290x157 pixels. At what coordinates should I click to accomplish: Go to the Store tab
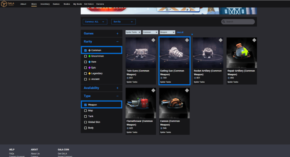34,4
